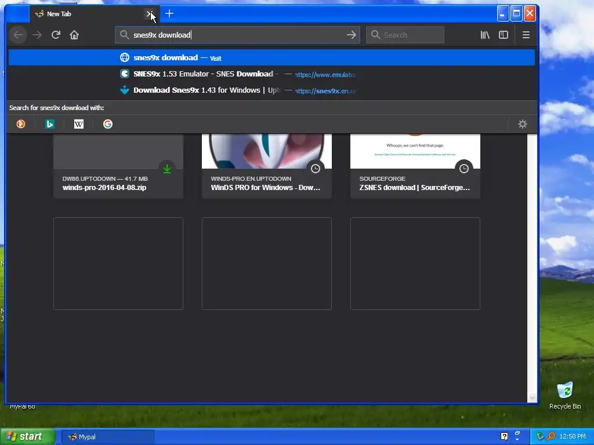Image resolution: width=594 pixels, height=445 pixels.
Task: Click the page scrollbar down arrow
Action: point(533,397)
